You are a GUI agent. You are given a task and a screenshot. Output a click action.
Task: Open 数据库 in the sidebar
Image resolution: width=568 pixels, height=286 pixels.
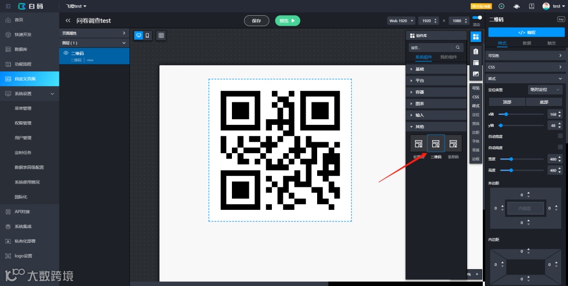(x=29, y=49)
